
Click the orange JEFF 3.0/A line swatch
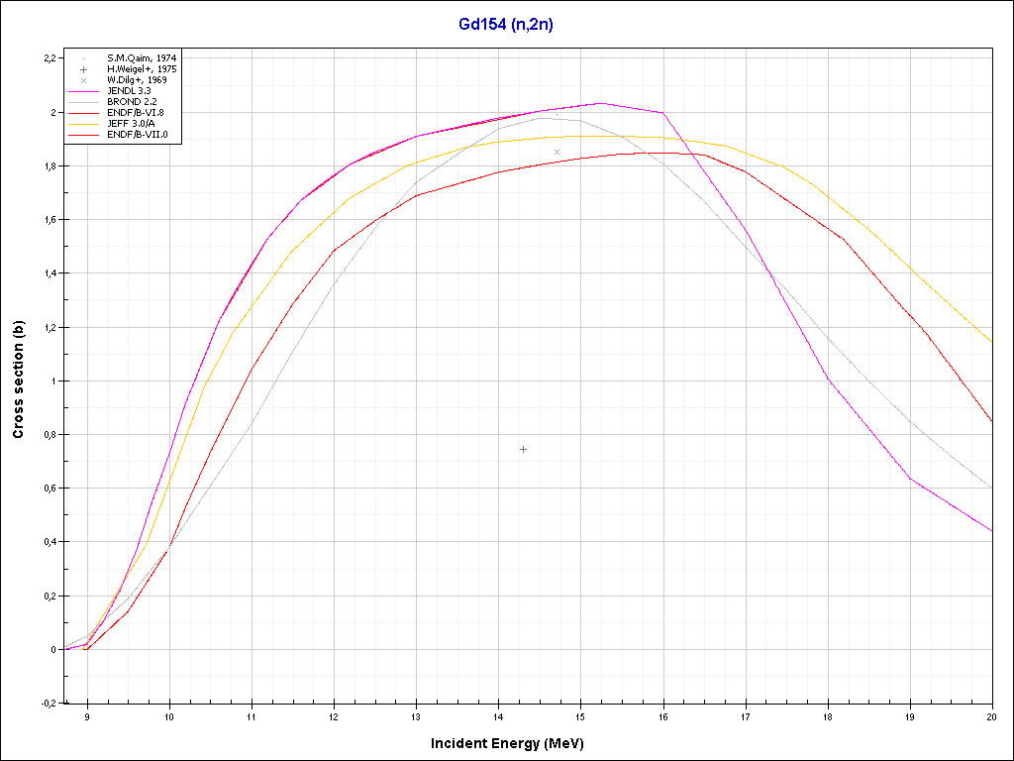[84, 123]
